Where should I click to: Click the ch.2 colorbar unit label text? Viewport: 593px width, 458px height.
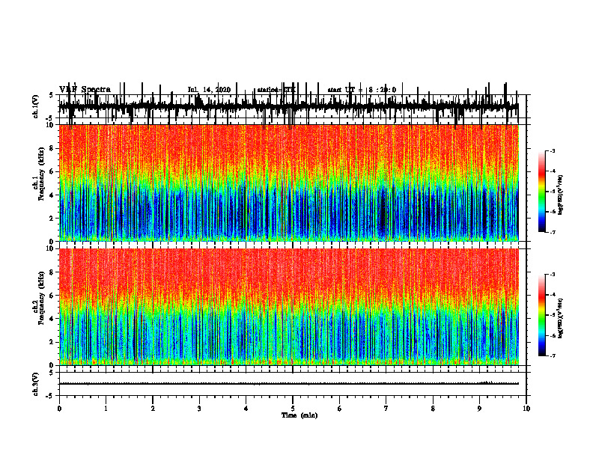(561, 318)
